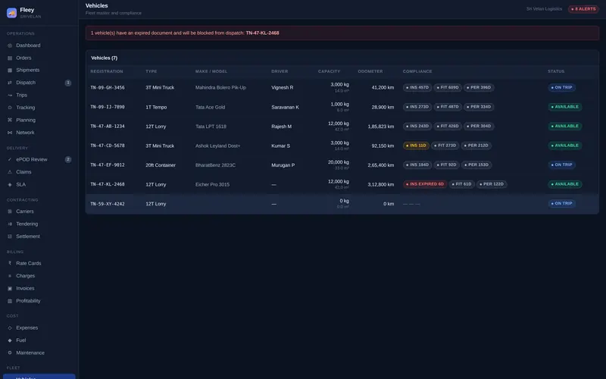Select the Profitability sidebar icon
This screenshot has height=379, width=606.
pos(10,301)
